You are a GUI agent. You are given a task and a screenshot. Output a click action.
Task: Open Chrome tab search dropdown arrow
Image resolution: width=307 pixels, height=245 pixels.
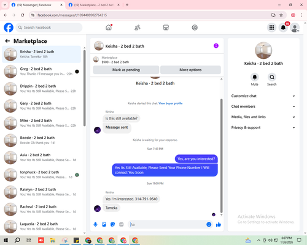[5, 5]
